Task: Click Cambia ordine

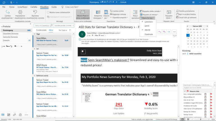Action: click(x=117, y=11)
